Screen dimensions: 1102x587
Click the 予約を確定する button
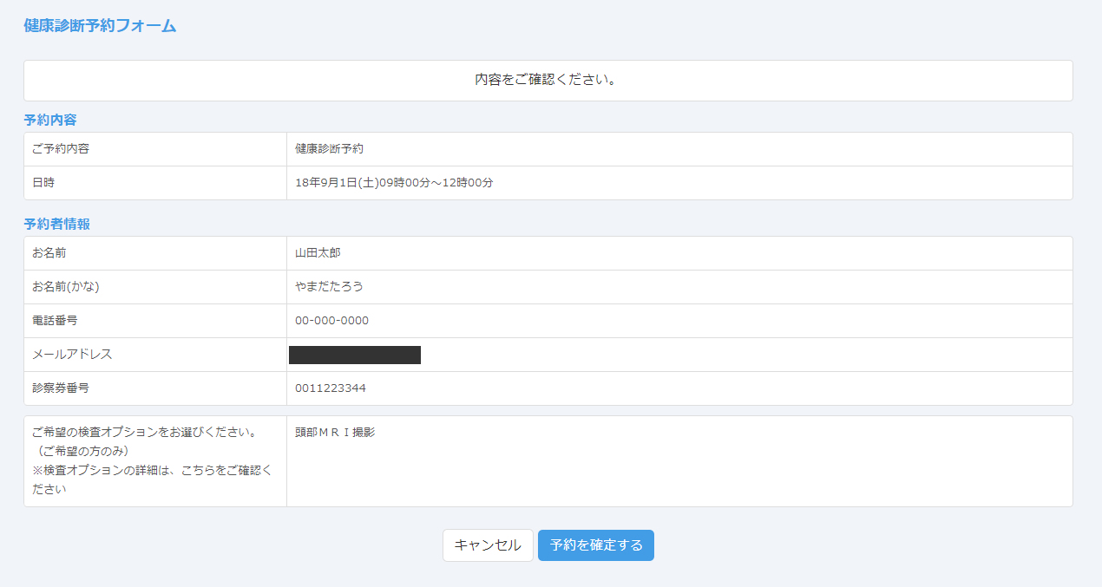pos(595,545)
